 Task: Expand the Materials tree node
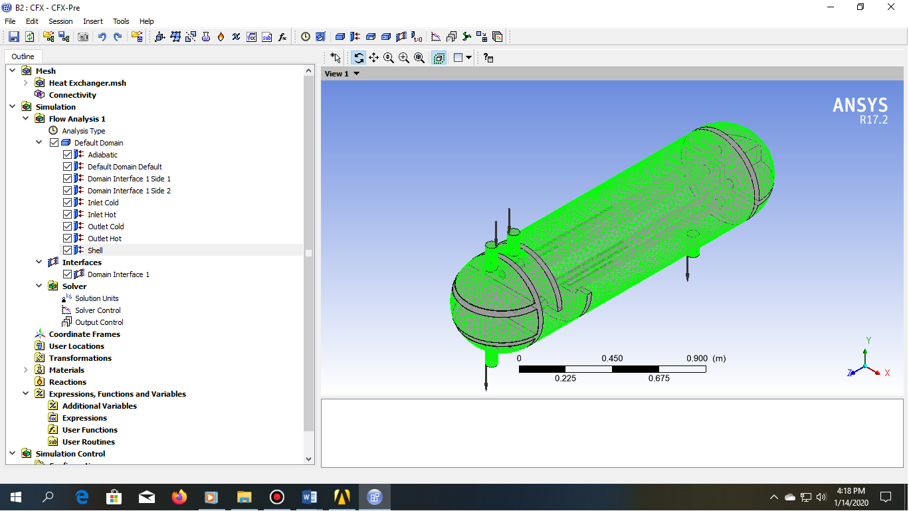26,370
